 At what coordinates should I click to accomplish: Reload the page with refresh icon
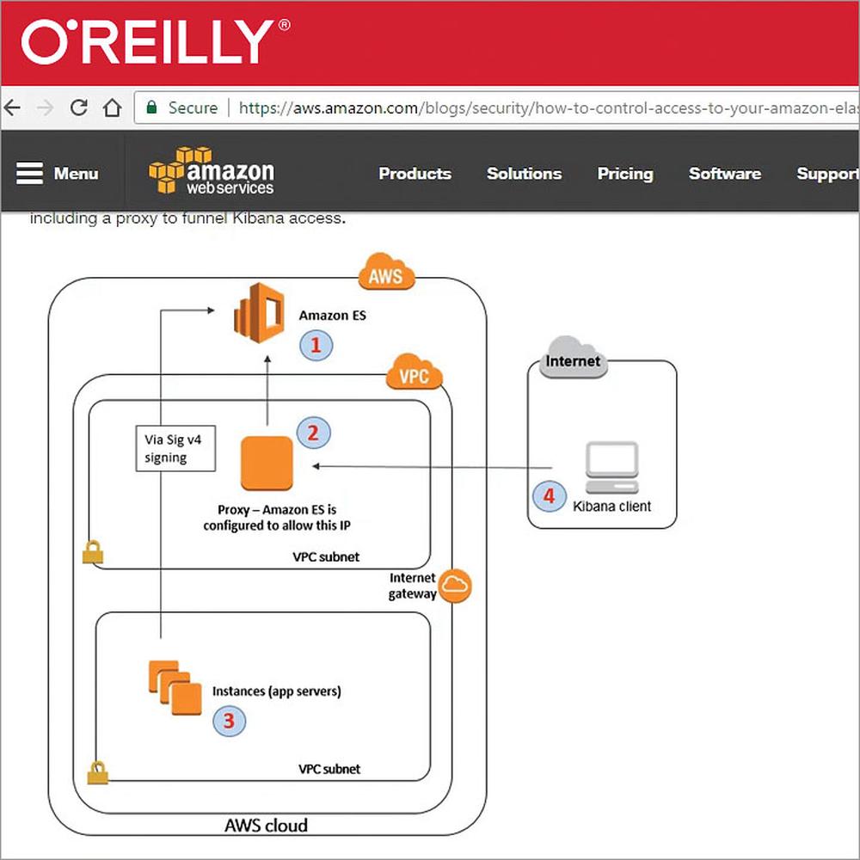79,107
